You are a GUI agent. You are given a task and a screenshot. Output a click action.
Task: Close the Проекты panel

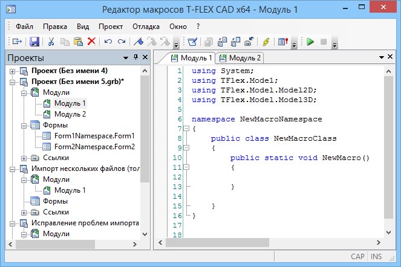[x=145, y=57]
